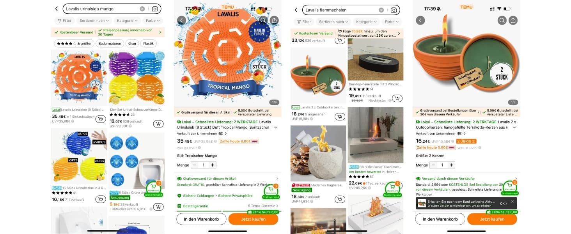Tap 'Jetzt kaufen' on mango product page
The width and height of the screenshot is (571, 234).
(253, 219)
